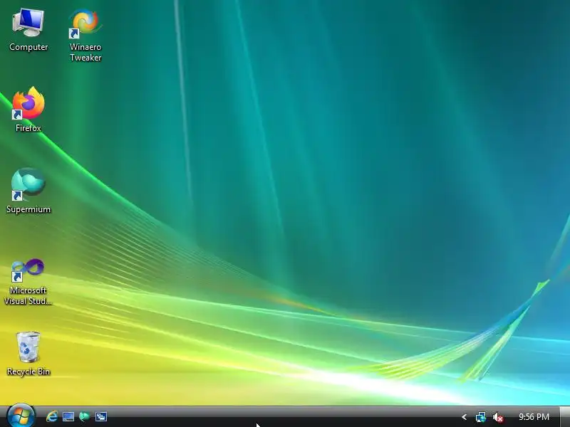
Task: Select the Firefox desktop shortcut
Action: [28, 110]
